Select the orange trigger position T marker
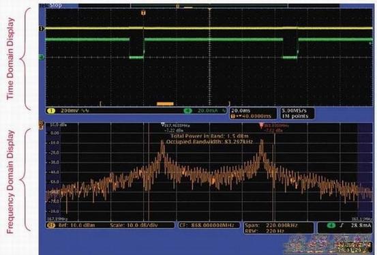The height and width of the screenshot is (255, 377). pos(143,12)
